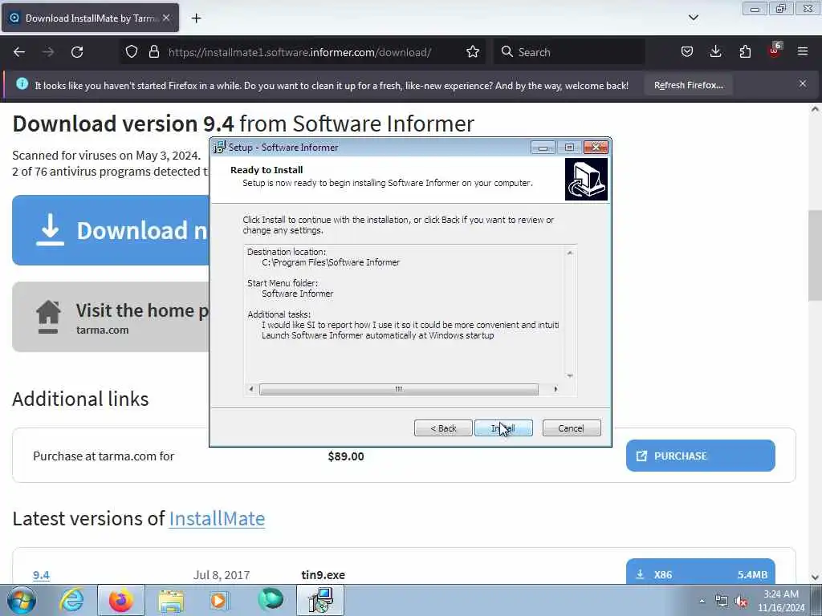Click the Jul 8, 2017 date text

(x=222, y=575)
